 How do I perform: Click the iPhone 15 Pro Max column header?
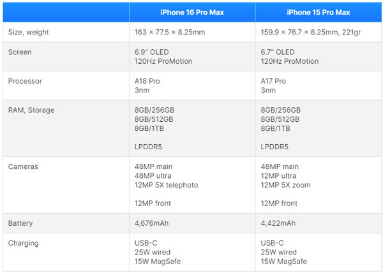[x=318, y=12]
